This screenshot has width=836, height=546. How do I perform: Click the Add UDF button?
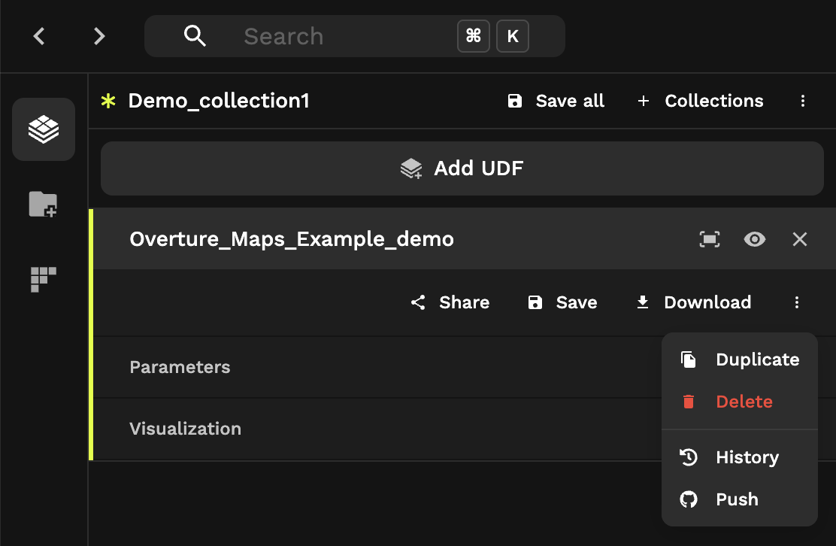click(462, 168)
